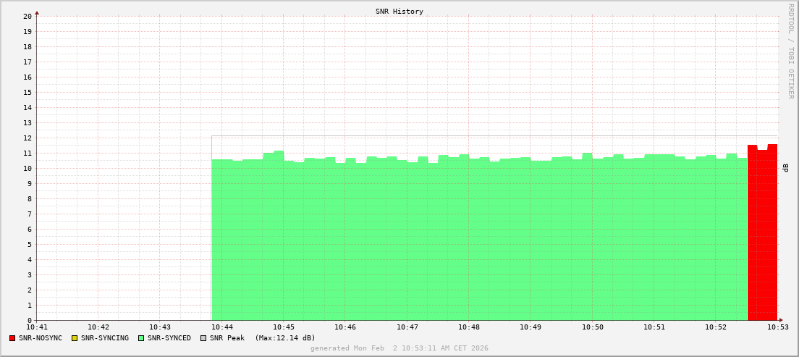799x357 pixels.
Task: Click the 10:41 start time label
Action: [x=37, y=327]
